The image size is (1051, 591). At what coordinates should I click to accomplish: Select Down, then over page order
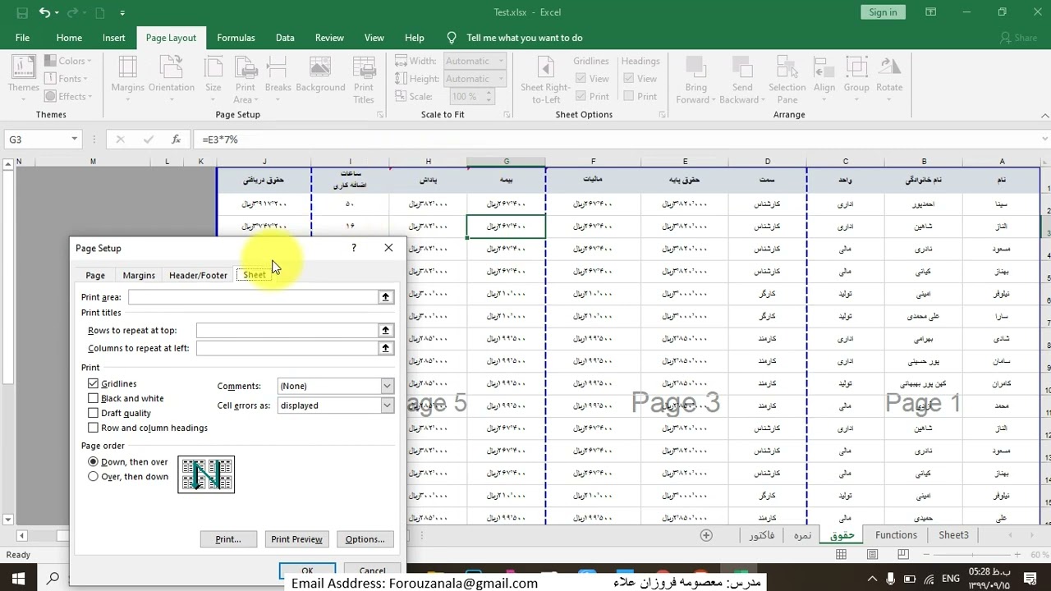coord(93,462)
